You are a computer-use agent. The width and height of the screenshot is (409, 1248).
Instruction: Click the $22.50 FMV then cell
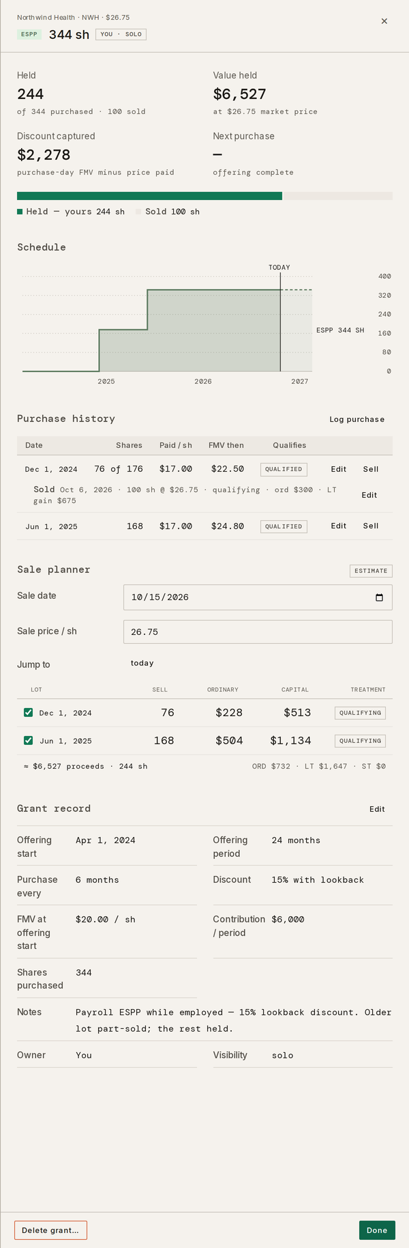point(228,469)
